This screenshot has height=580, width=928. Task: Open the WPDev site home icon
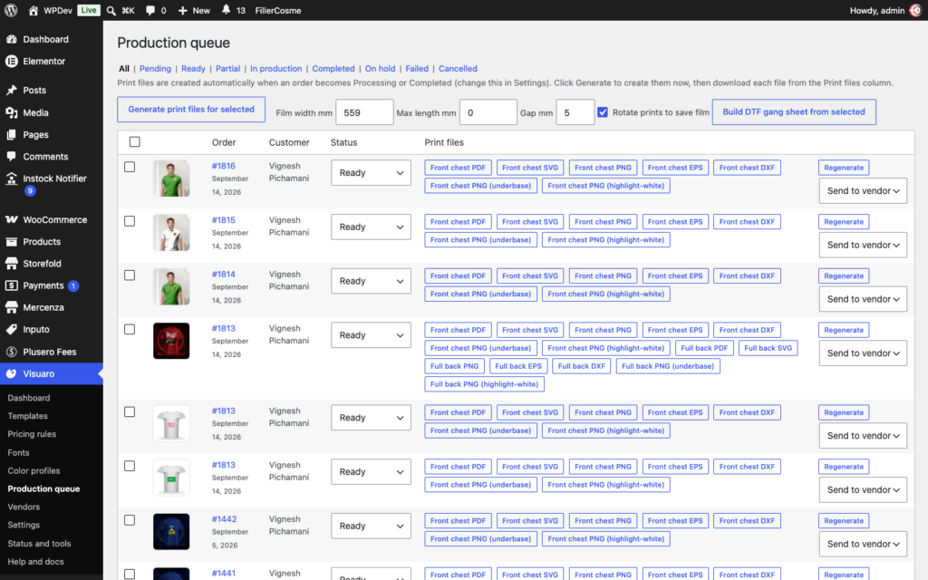point(34,11)
